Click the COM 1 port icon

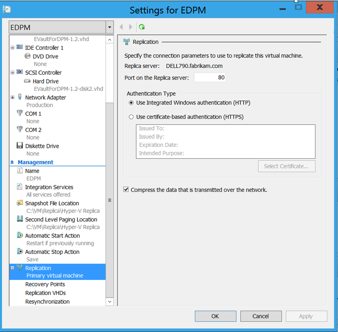coord(19,113)
